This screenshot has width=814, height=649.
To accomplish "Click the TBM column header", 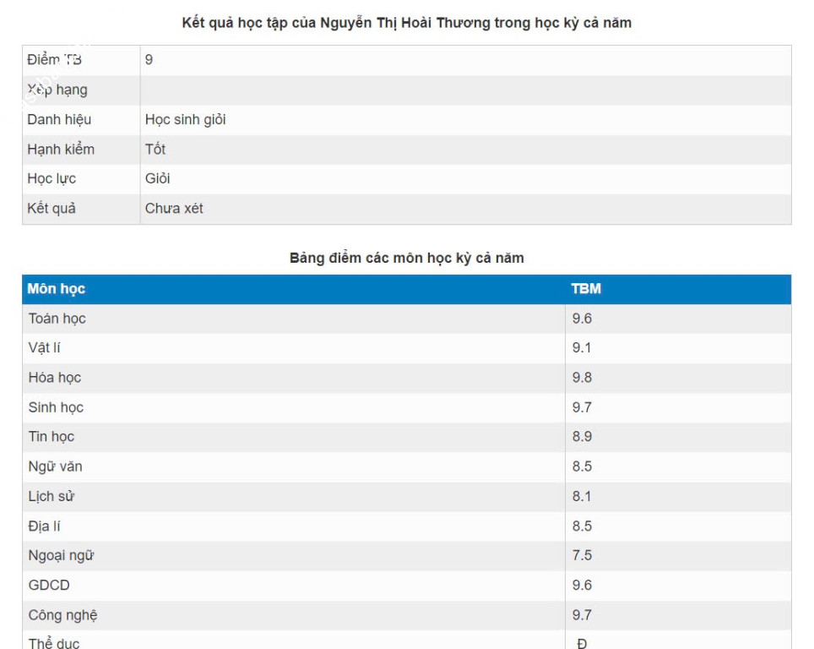I will point(679,289).
